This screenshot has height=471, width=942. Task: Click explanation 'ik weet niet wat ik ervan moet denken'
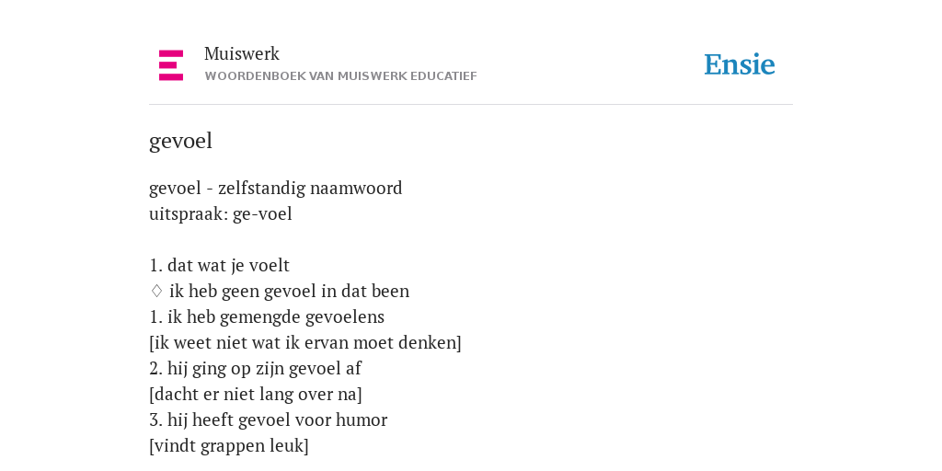tap(305, 343)
